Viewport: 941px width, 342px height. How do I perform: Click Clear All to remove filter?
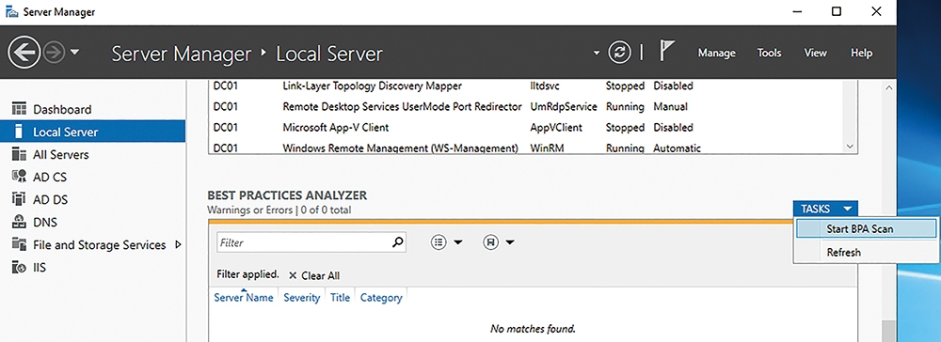tap(314, 275)
